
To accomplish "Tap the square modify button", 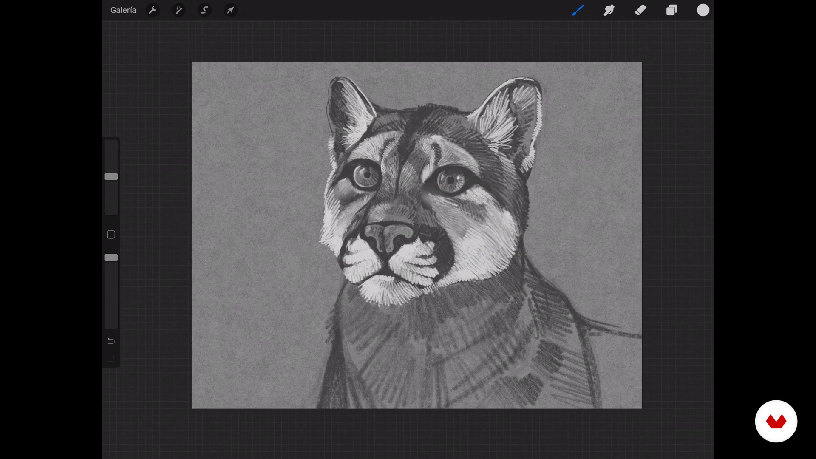I will [111, 235].
